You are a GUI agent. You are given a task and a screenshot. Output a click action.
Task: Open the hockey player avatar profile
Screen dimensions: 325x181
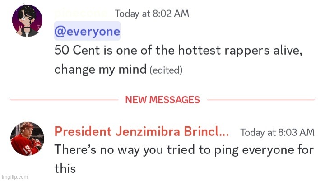click(x=27, y=139)
